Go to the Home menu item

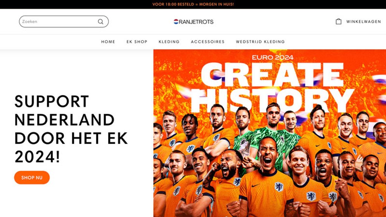point(108,42)
